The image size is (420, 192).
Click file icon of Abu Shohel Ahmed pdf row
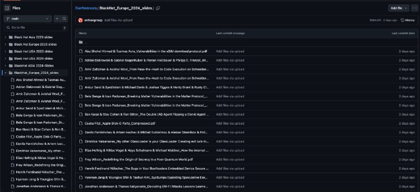click(x=81, y=51)
